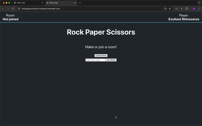Click the yellow macOS minimize button
This screenshot has width=202, height=126.
(6, 3)
